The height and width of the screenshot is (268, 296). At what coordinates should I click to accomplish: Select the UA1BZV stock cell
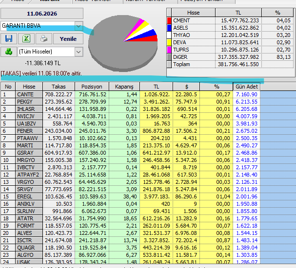pyautogui.click(x=29, y=124)
